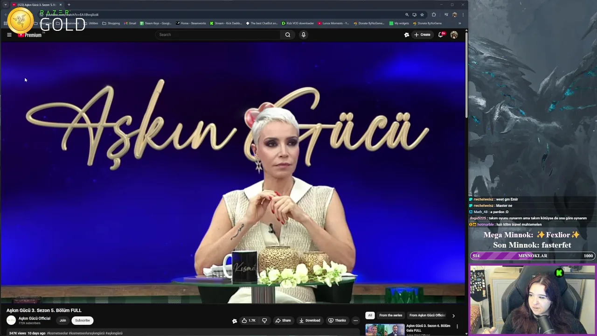597x336 pixels.
Task: Click the #kısmetseolur hashtag
Action: click(x=57, y=333)
